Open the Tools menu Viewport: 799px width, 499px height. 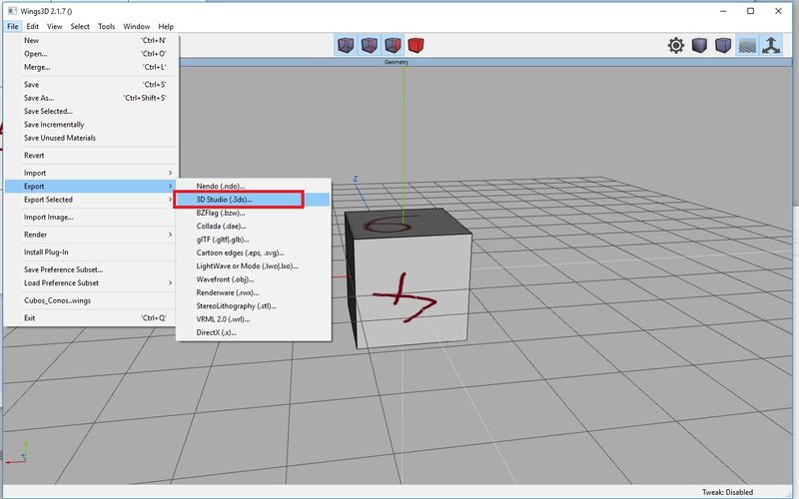106,27
